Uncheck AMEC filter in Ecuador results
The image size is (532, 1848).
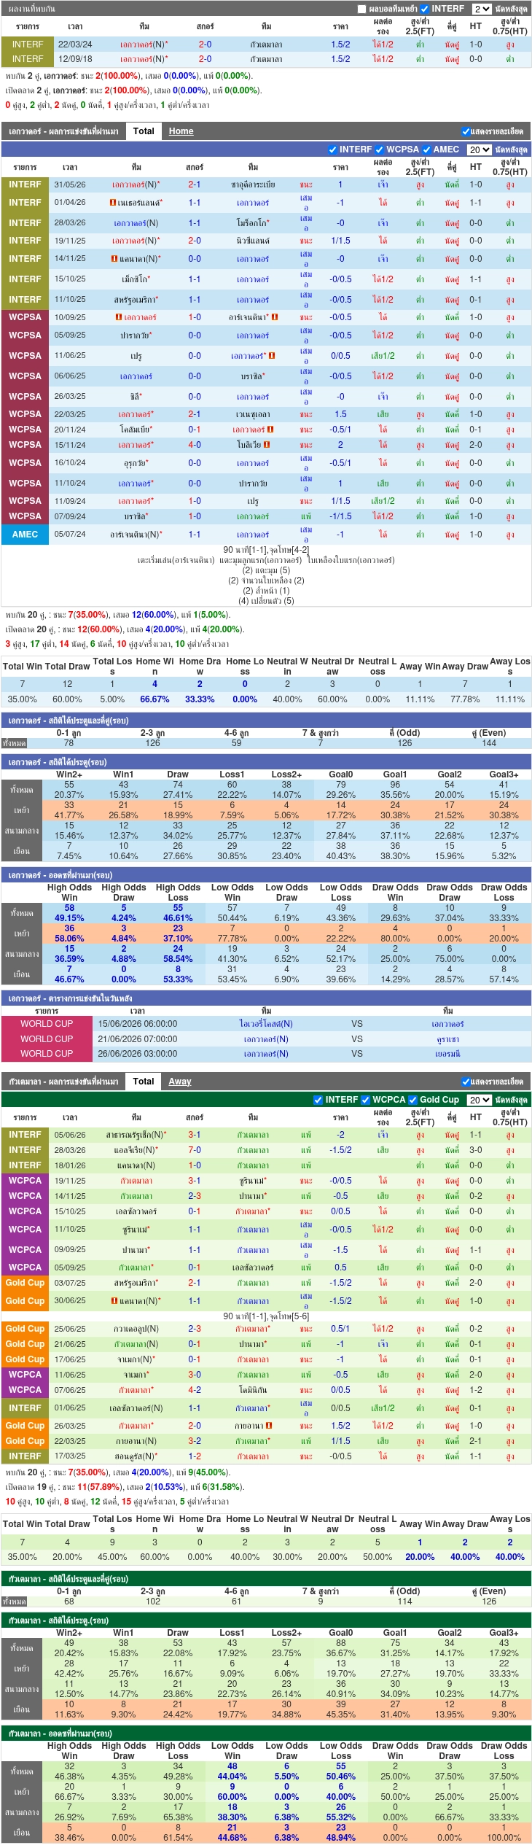click(426, 150)
